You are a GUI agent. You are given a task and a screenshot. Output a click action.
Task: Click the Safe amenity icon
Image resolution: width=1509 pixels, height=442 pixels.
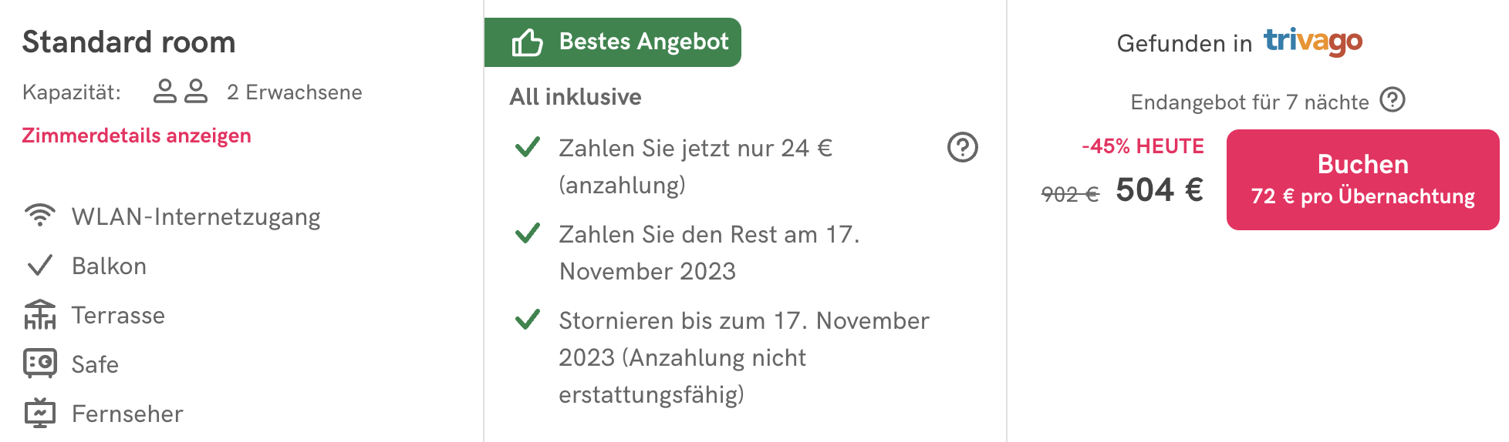[40, 363]
